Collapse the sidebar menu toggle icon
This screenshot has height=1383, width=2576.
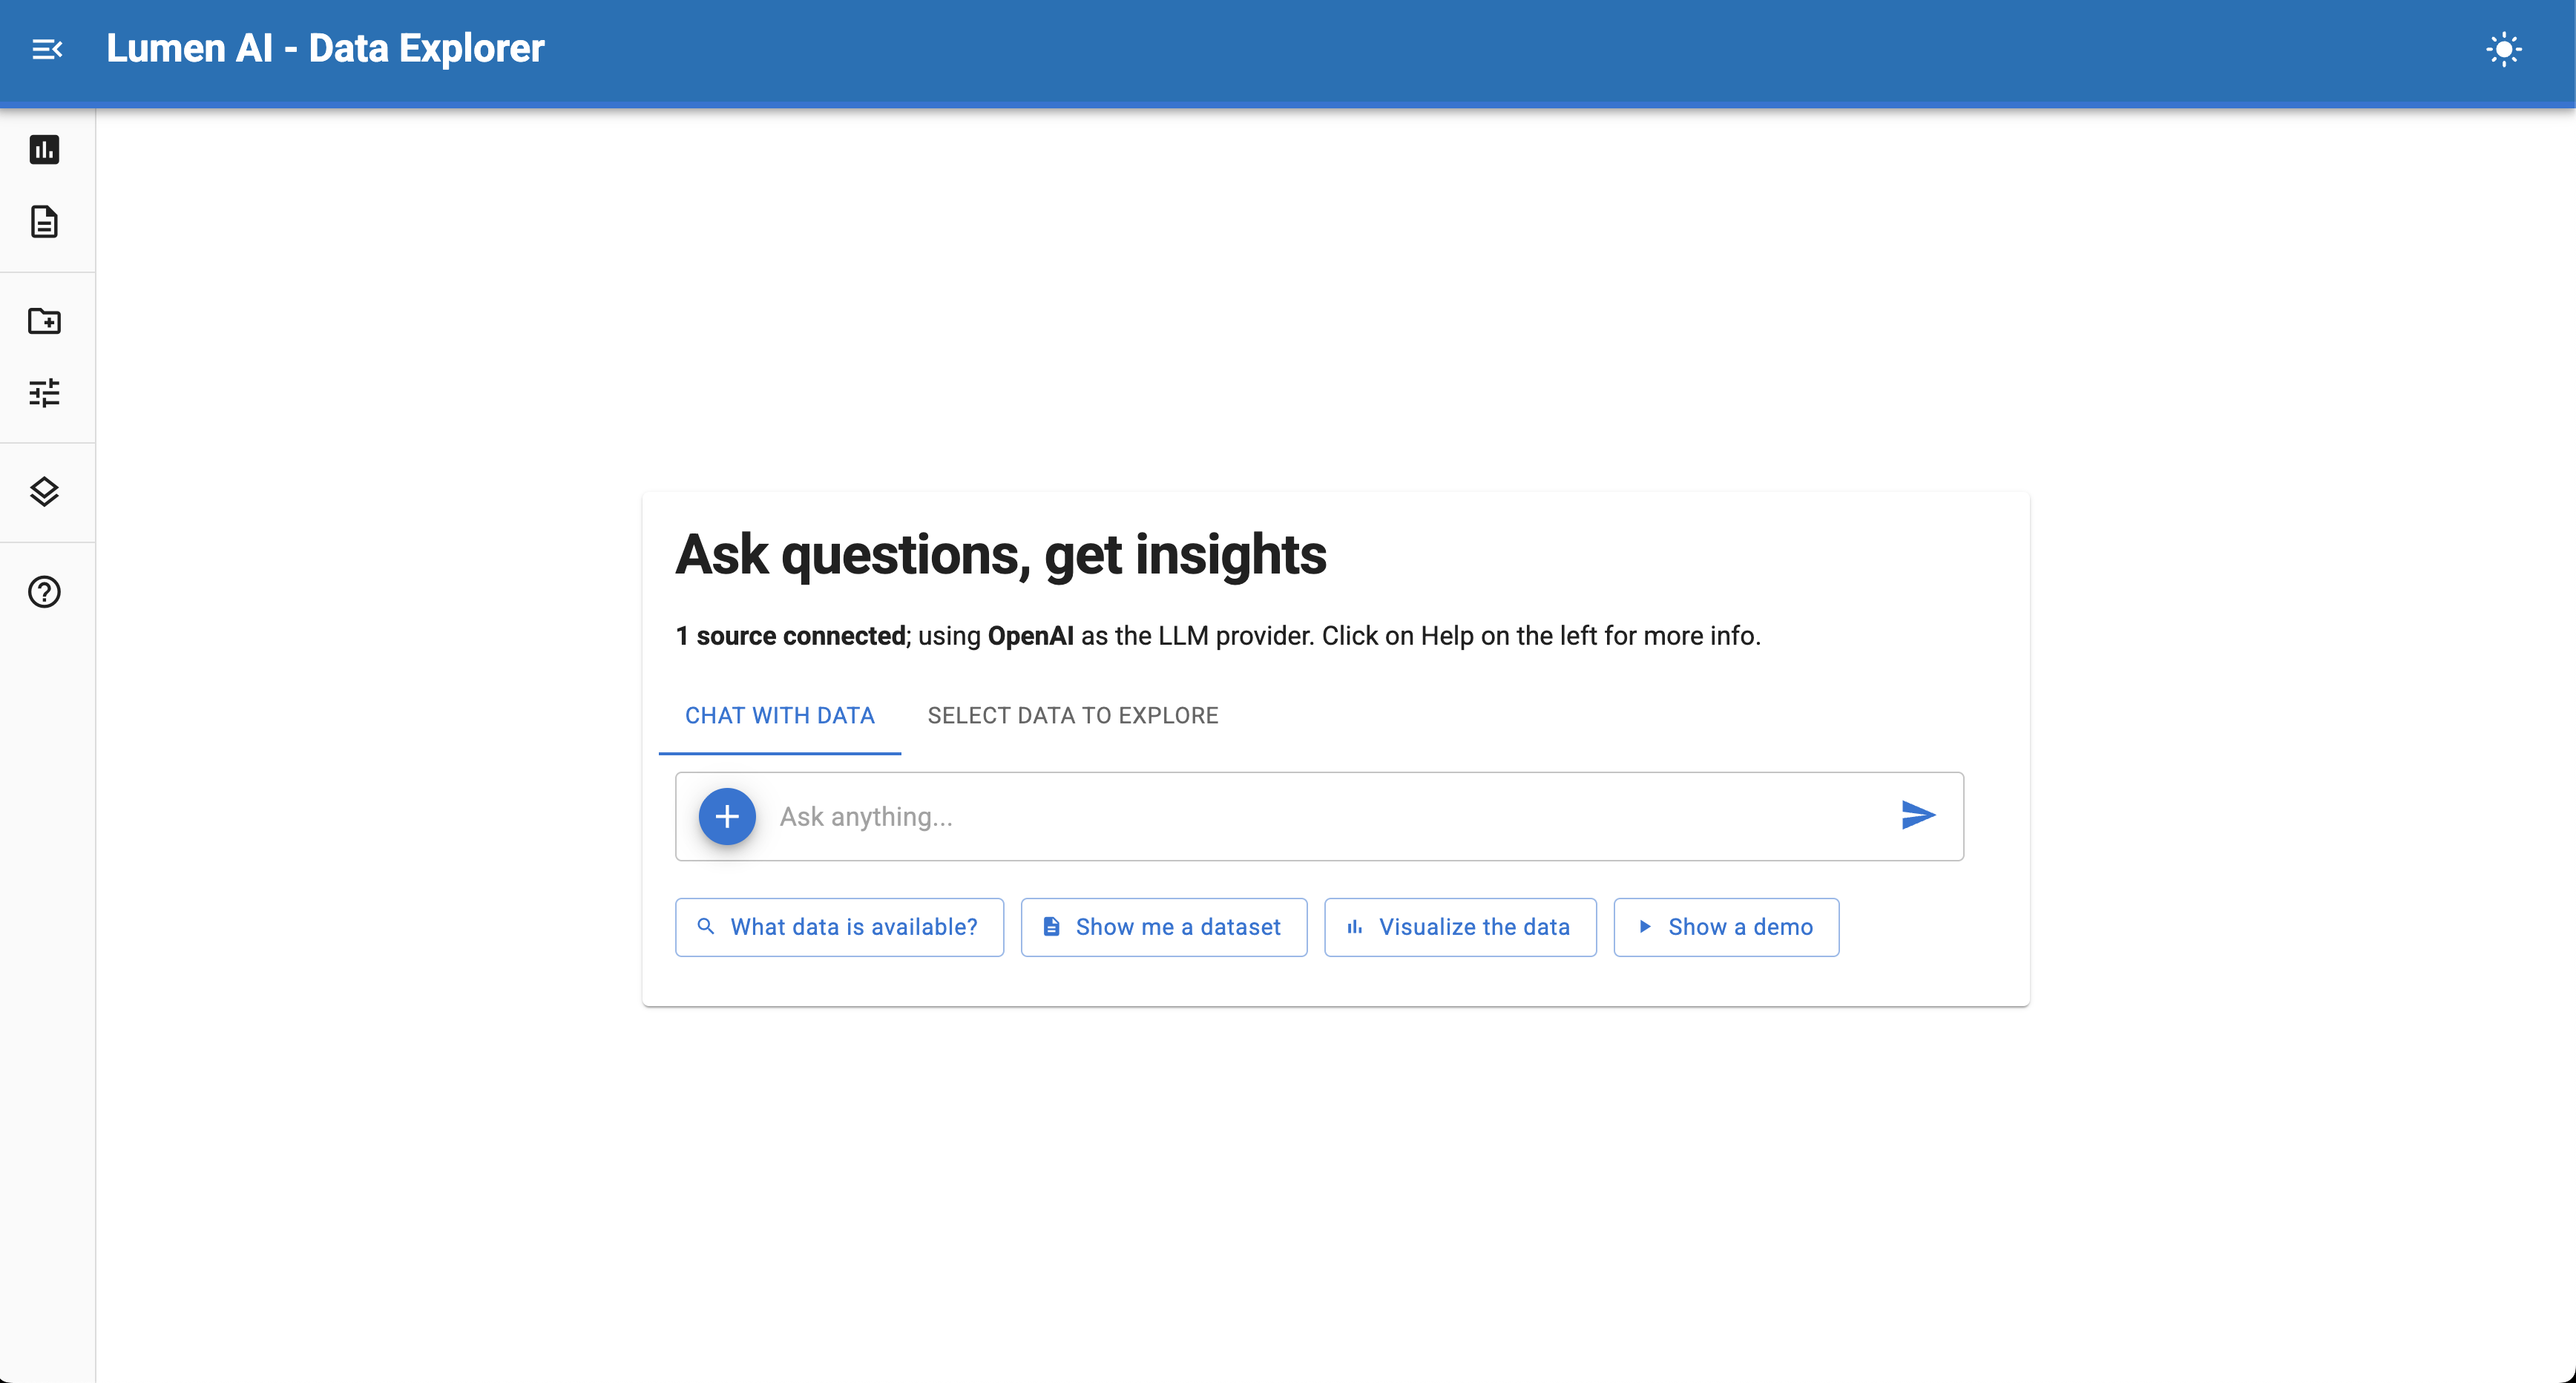click(47, 49)
